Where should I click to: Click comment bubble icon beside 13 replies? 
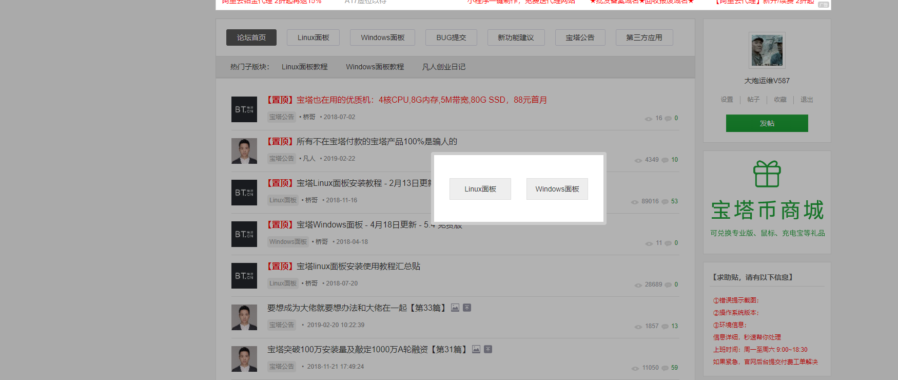coord(665,327)
